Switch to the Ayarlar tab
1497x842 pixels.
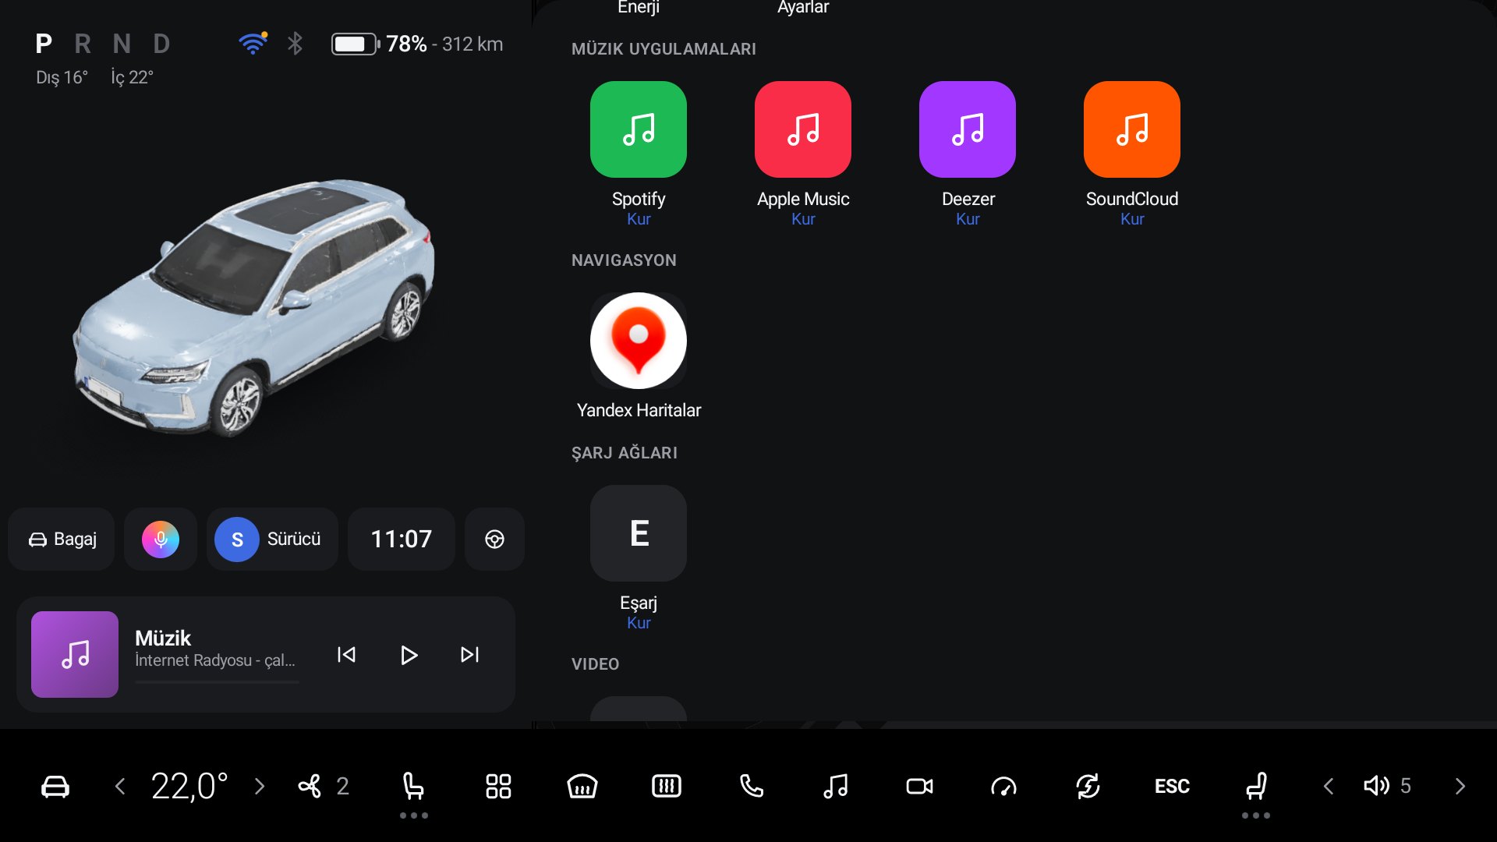803,8
